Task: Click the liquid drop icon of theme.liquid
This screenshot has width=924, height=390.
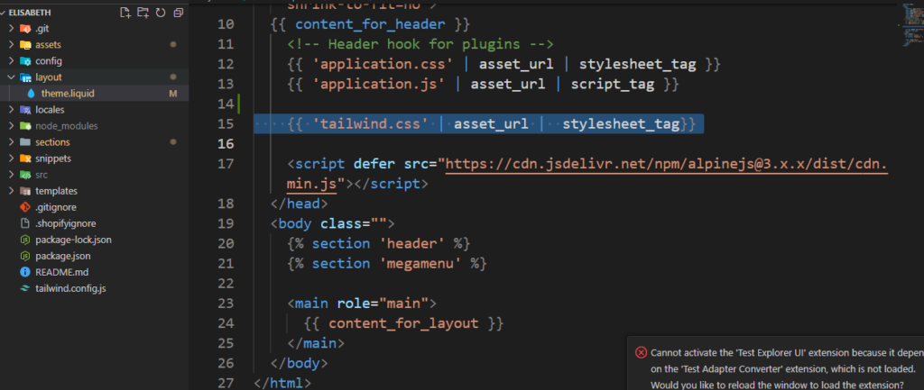Action: (x=31, y=94)
